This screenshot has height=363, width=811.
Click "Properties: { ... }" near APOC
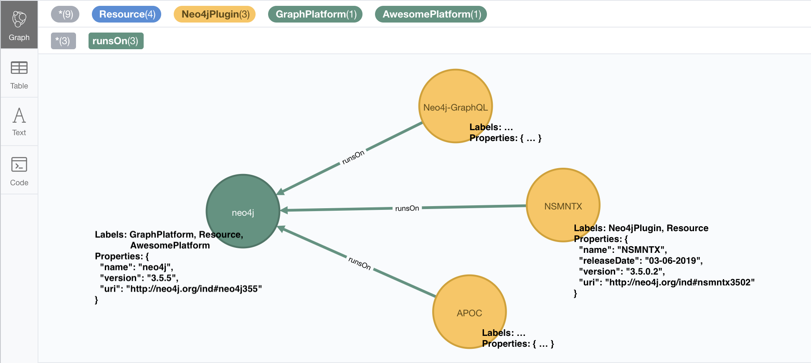[518, 344]
